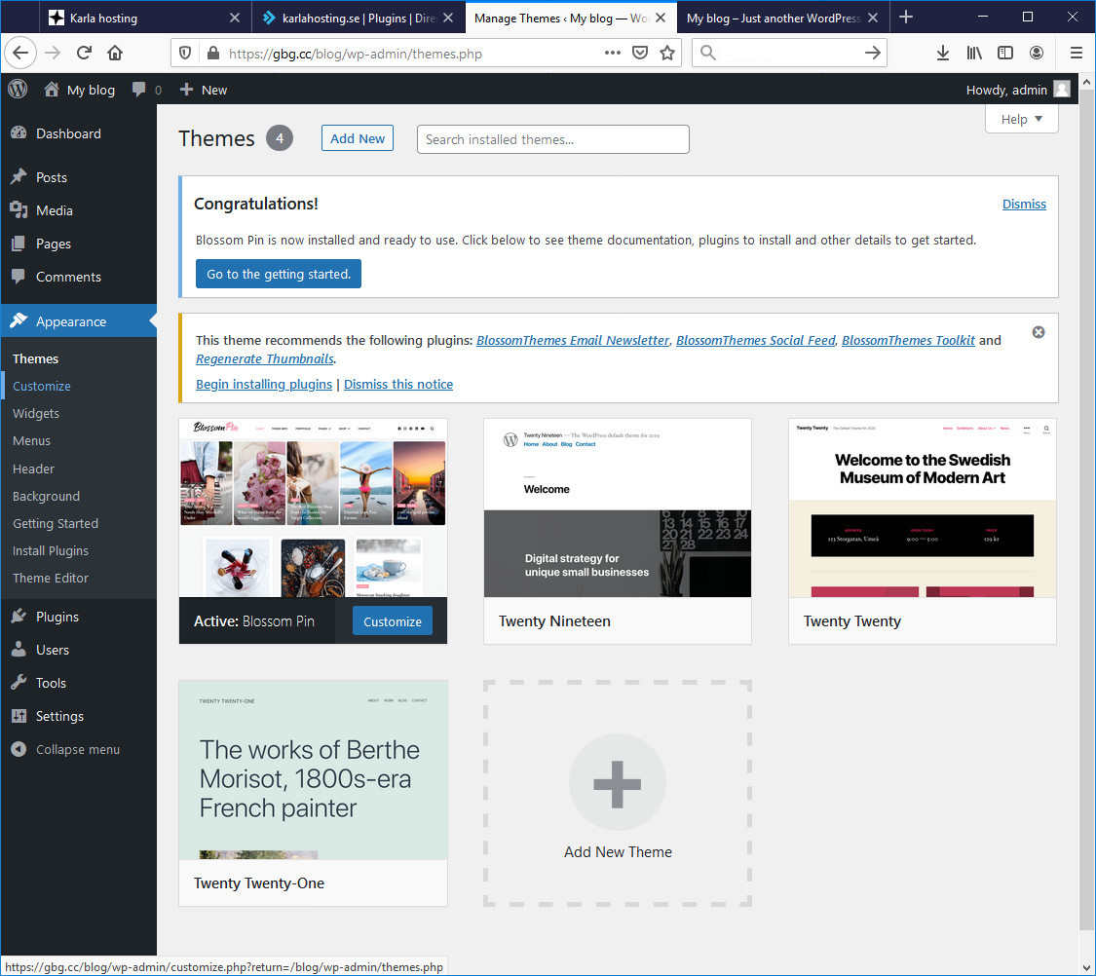
Task: Open a new browser tab
Action: click(x=906, y=18)
